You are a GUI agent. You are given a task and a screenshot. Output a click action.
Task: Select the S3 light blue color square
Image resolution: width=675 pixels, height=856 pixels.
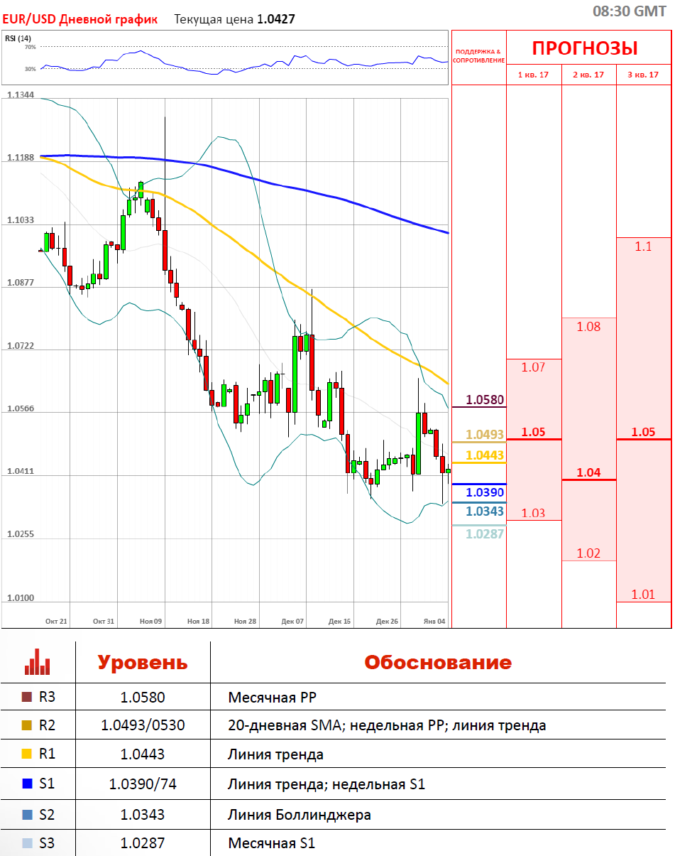pos(27,843)
